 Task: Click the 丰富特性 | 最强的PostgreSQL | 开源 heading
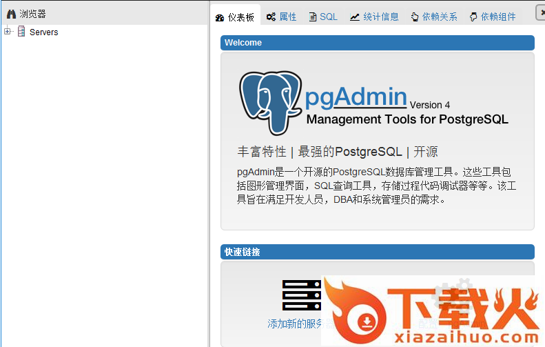[338, 152]
